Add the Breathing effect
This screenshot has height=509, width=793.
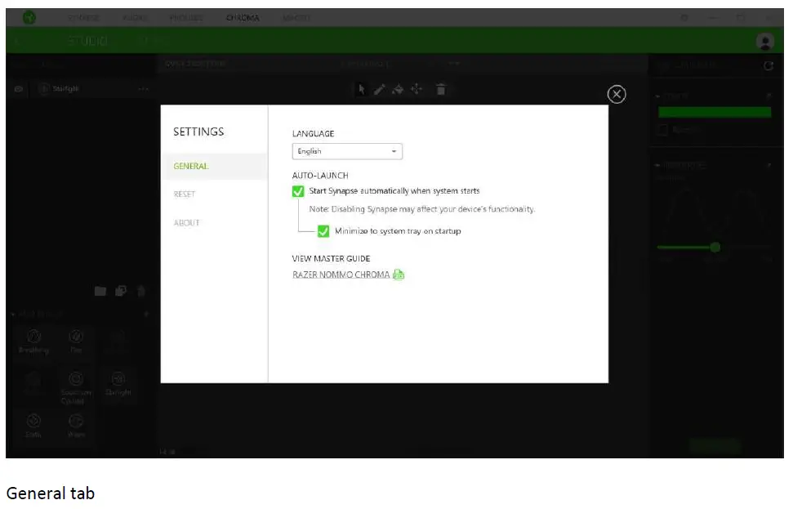(33, 343)
